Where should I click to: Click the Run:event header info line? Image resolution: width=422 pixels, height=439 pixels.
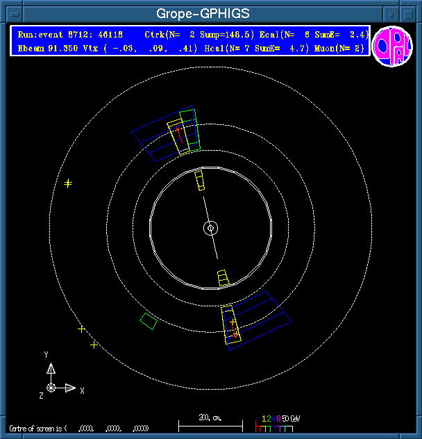(x=76, y=34)
